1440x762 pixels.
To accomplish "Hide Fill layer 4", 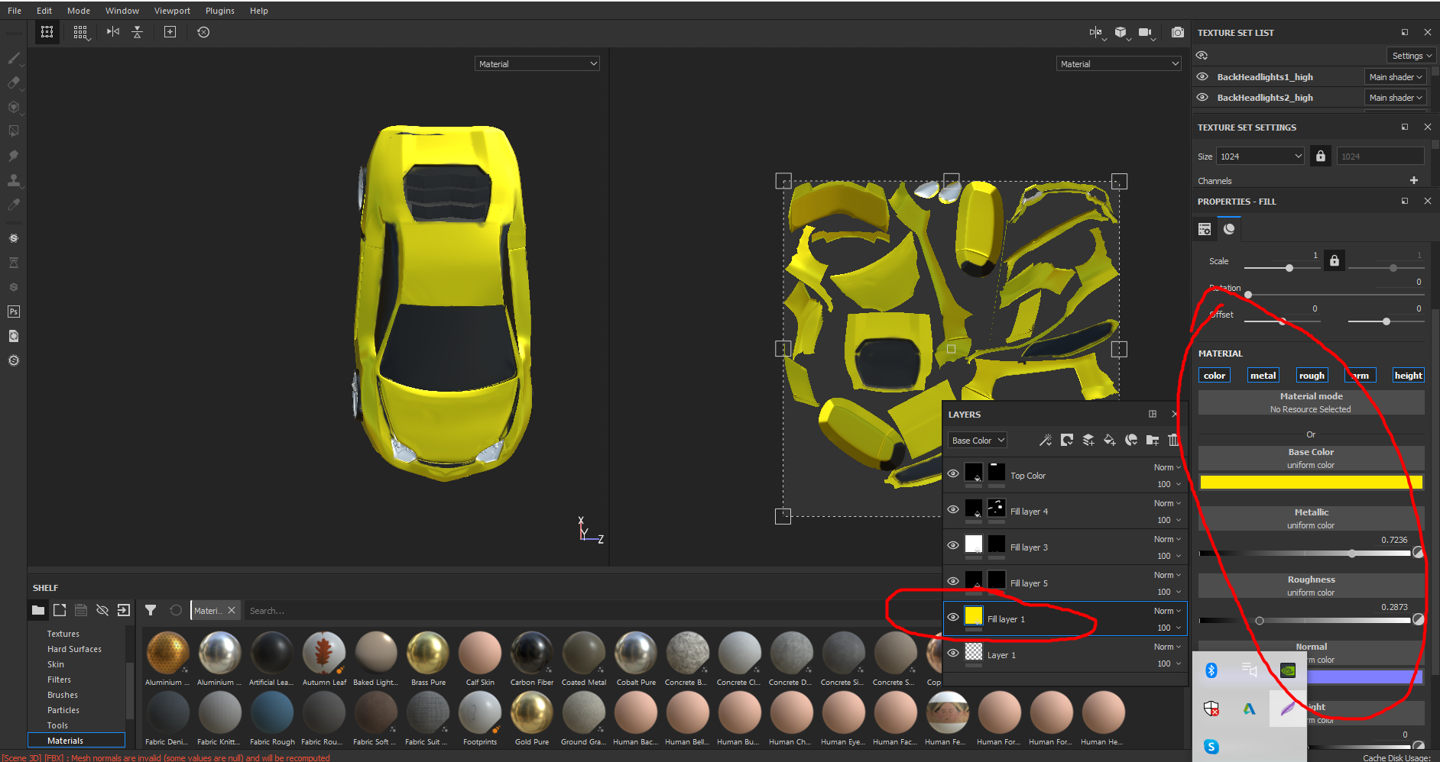I will 953,509.
